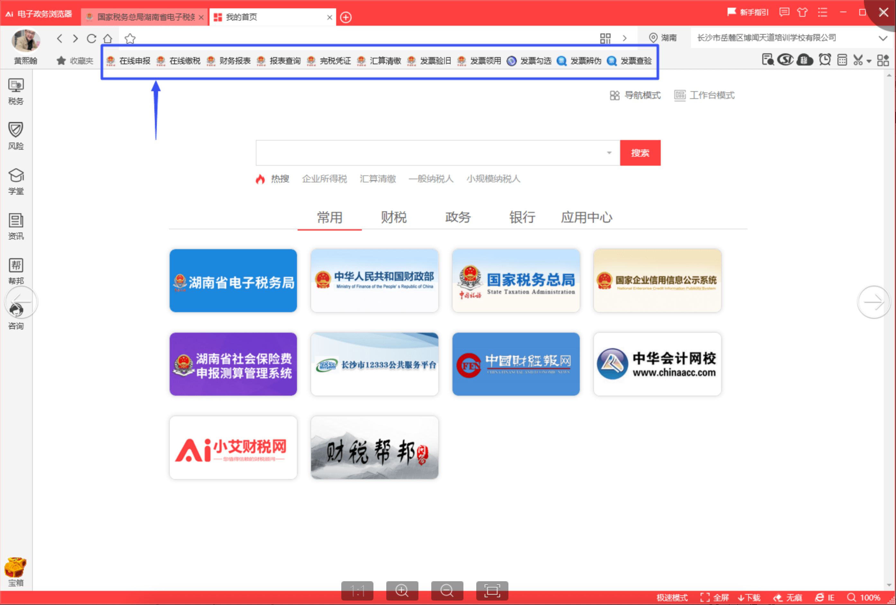This screenshot has width=896, height=605.
Task: Click the 发票勾选 shortcut icon
Action: pyautogui.click(x=536, y=60)
